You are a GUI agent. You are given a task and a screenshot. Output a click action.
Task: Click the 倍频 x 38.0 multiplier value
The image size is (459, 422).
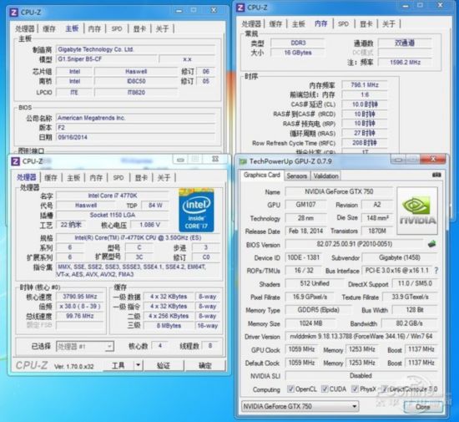79,306
